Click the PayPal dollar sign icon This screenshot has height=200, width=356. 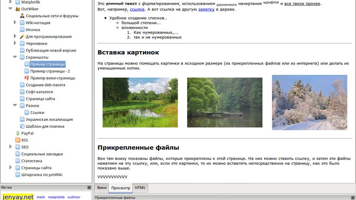18,133
